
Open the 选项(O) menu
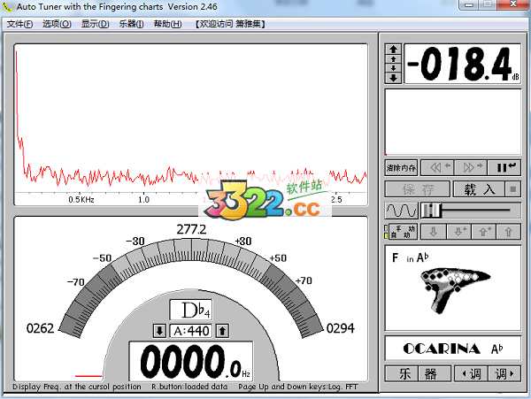tap(57, 24)
